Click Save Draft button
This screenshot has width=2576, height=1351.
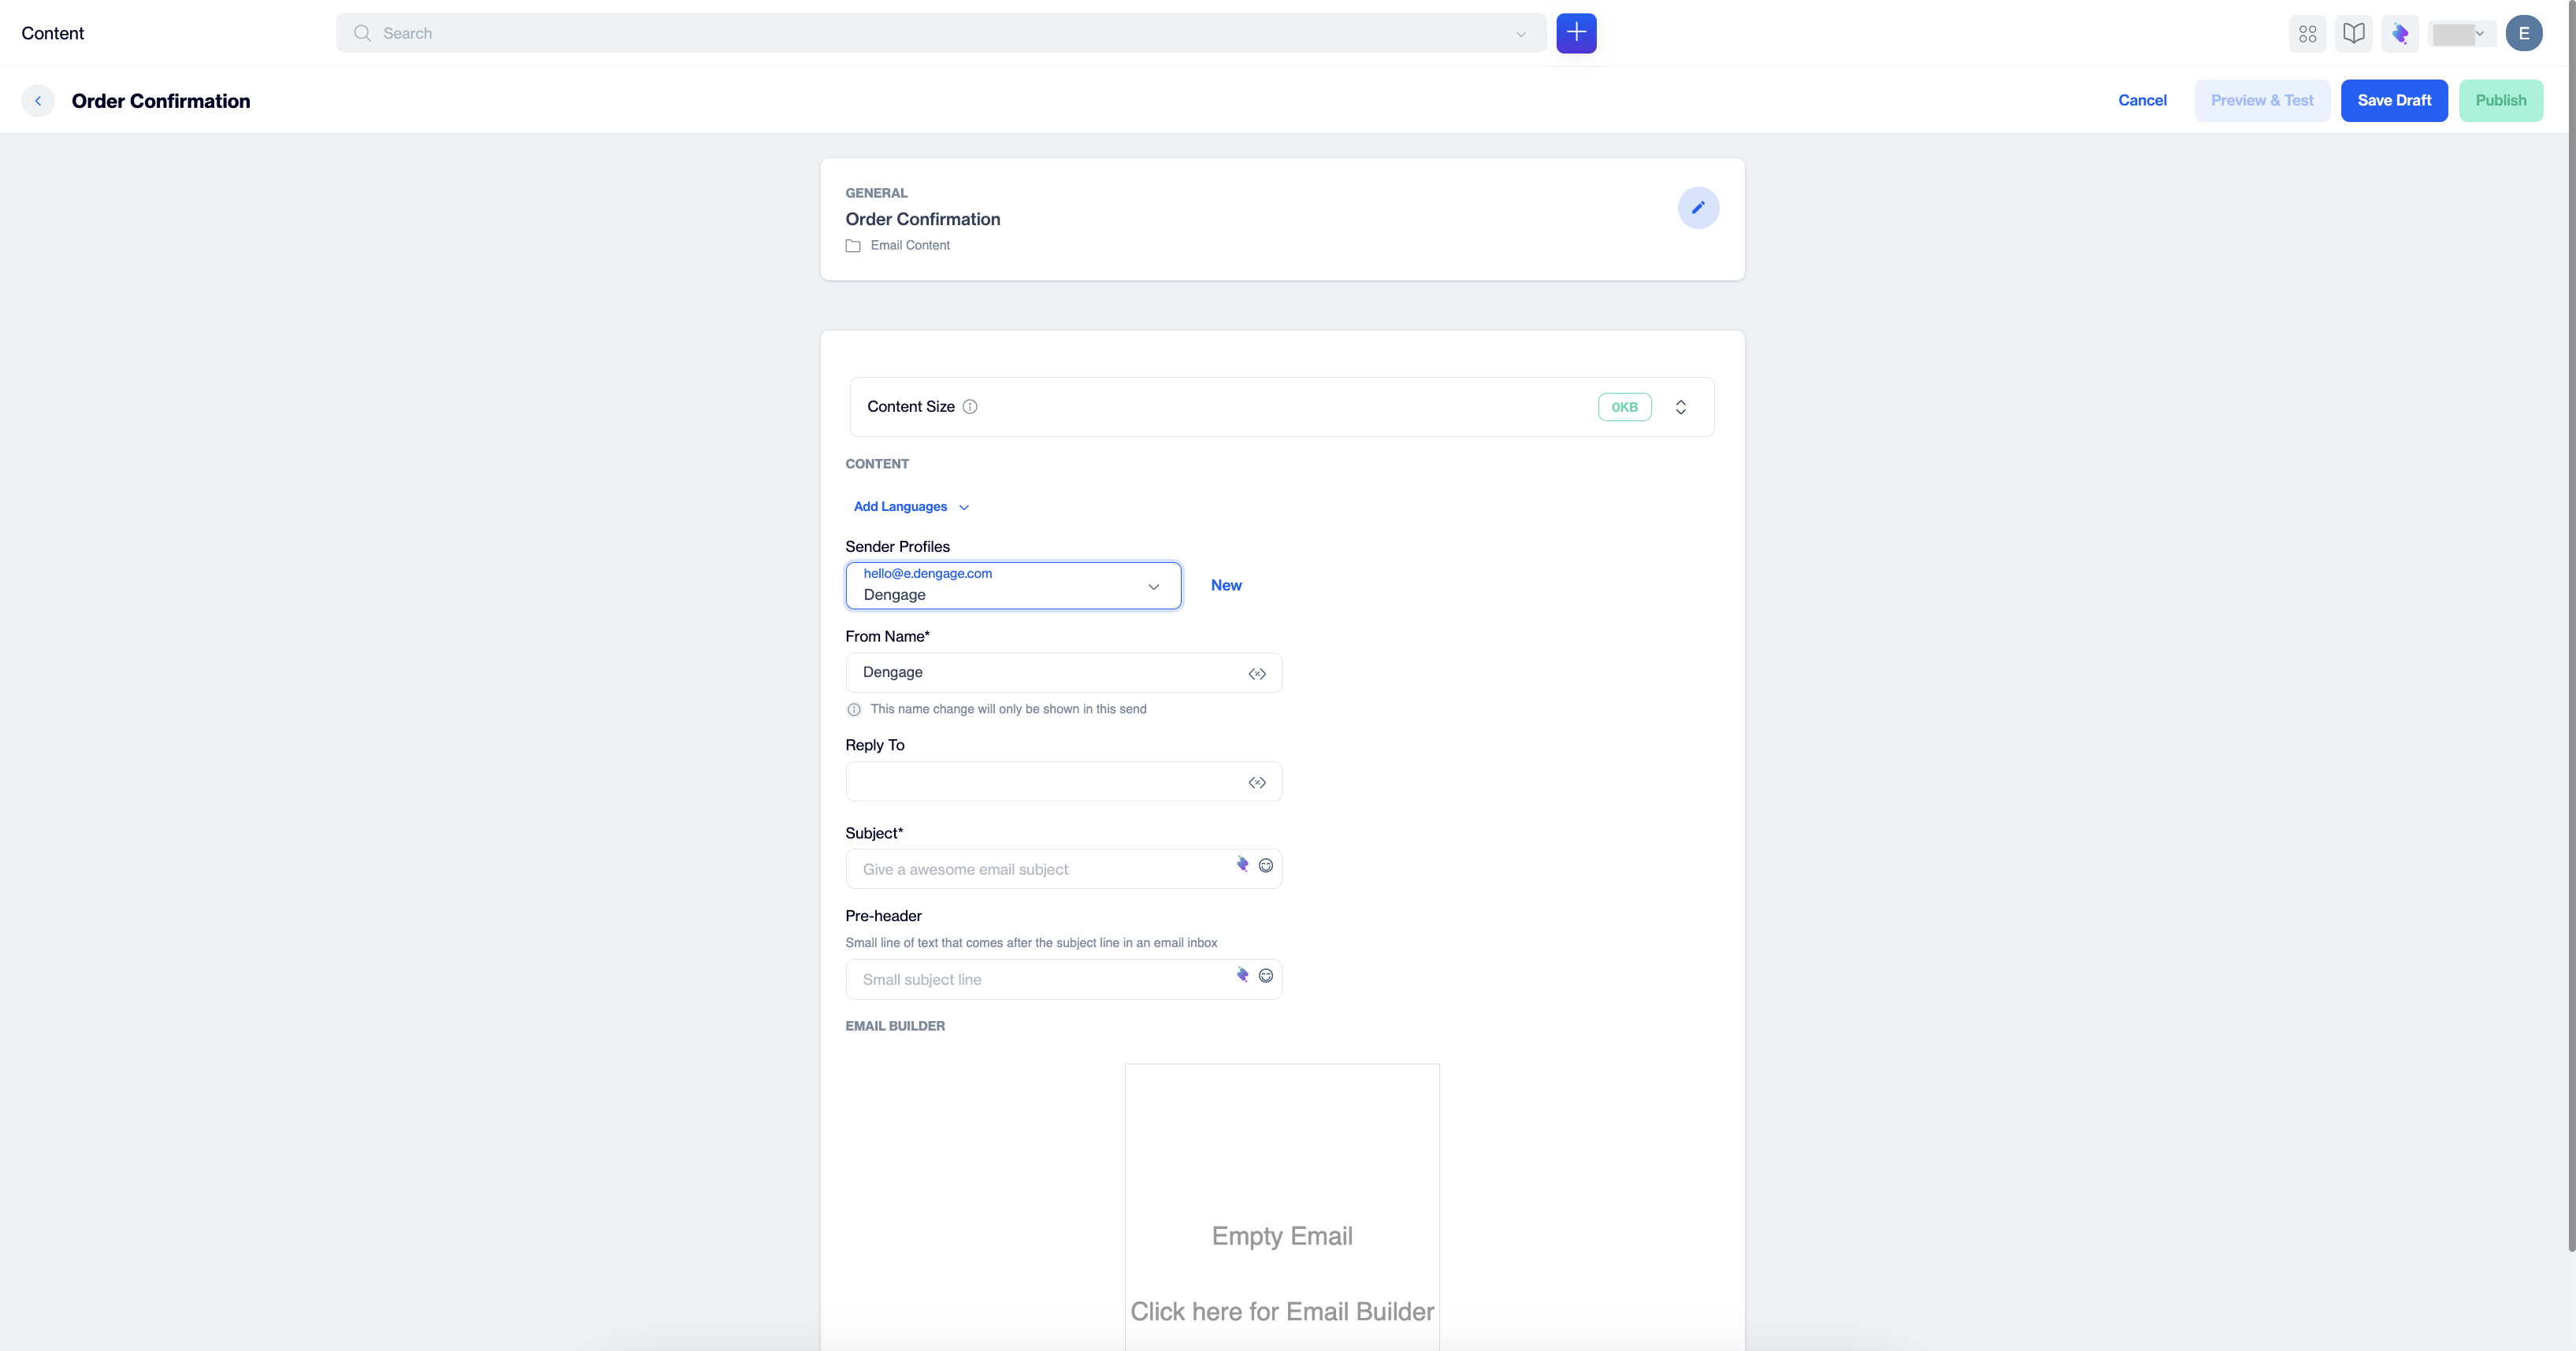coord(2394,100)
